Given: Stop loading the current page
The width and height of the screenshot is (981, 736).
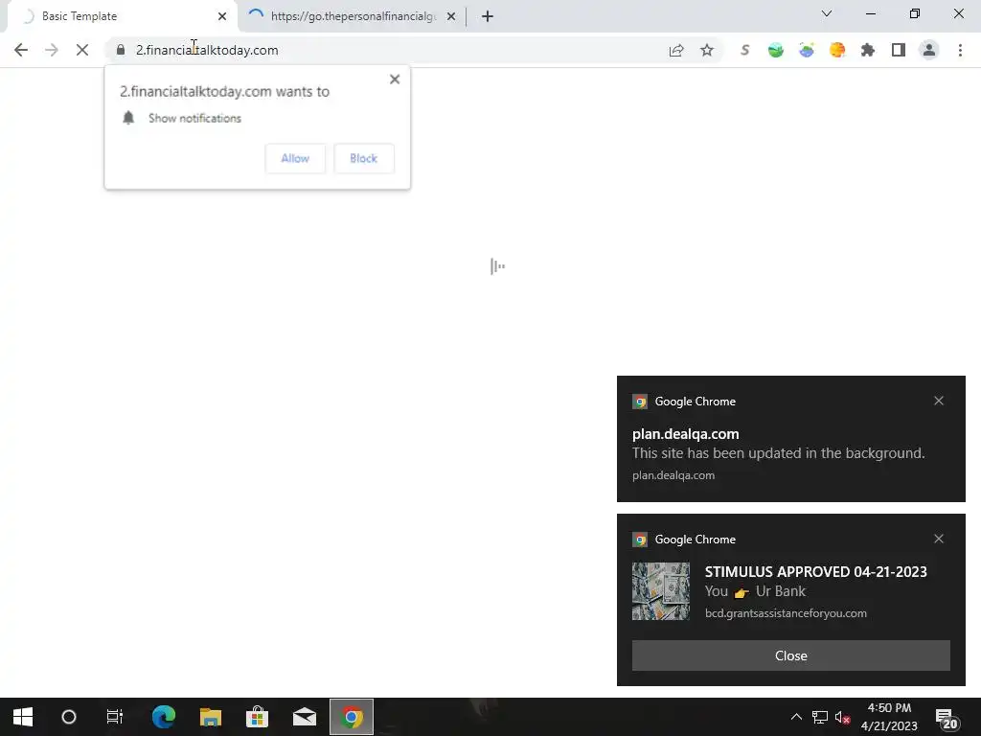Looking at the screenshot, I should pos(82,50).
